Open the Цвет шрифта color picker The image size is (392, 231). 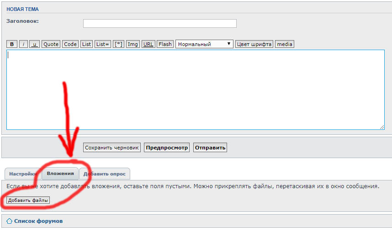[x=254, y=44]
